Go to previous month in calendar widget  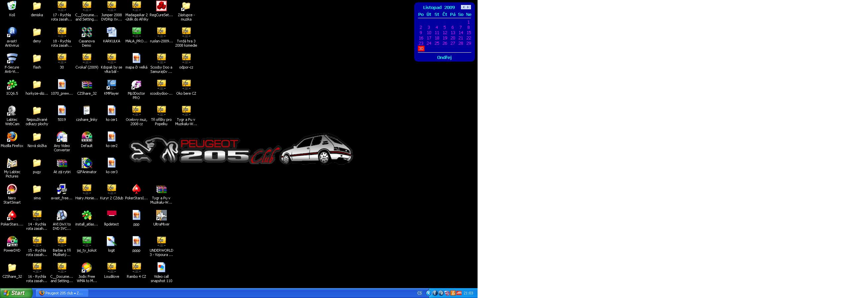tap(464, 7)
